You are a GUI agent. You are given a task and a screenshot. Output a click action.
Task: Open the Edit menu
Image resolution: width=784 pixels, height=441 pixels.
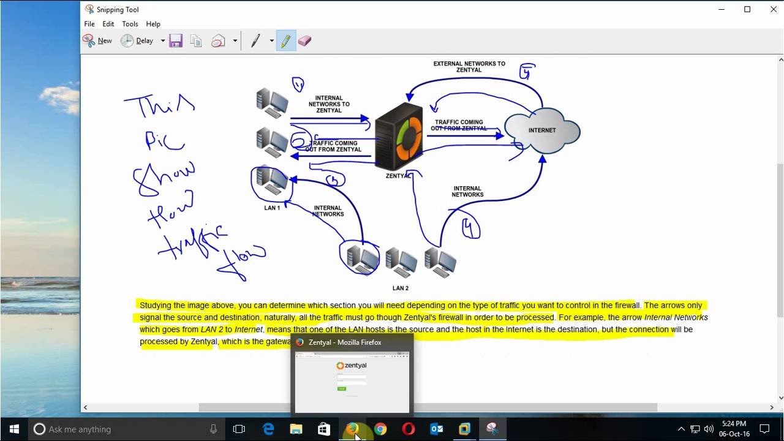point(108,24)
